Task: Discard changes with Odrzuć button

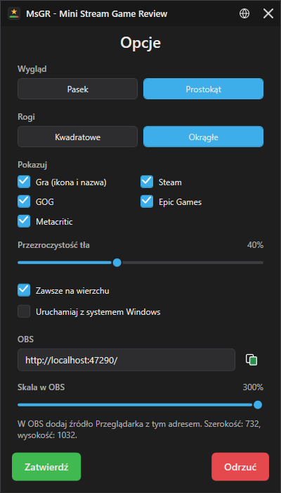Action: [x=240, y=466]
